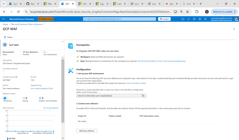239x140 pixels.
Task: Focus the Search resources search box
Action: tap(119, 19)
